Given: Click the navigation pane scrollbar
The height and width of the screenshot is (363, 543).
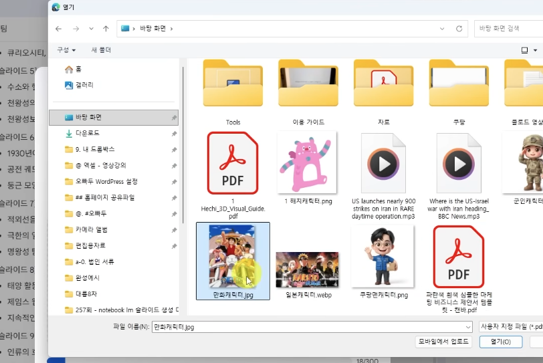Looking at the screenshot, I should tap(183, 145).
